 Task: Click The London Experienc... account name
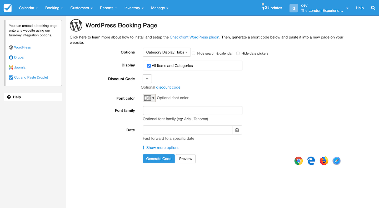[322, 11]
